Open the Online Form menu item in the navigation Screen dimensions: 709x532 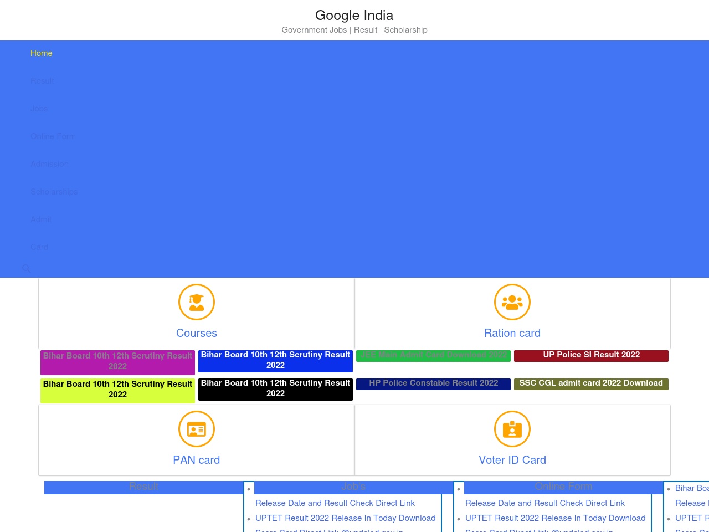[53, 136]
